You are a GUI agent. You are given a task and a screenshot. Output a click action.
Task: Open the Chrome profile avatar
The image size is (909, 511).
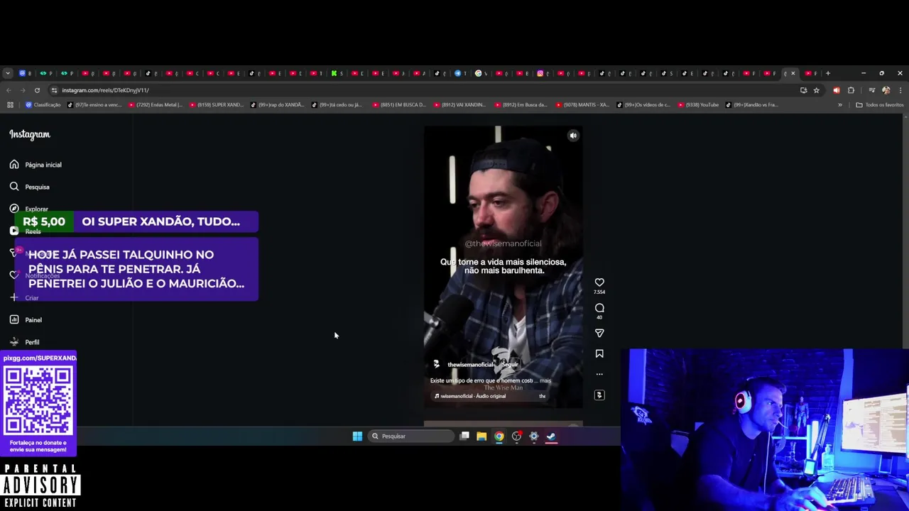coord(886,90)
